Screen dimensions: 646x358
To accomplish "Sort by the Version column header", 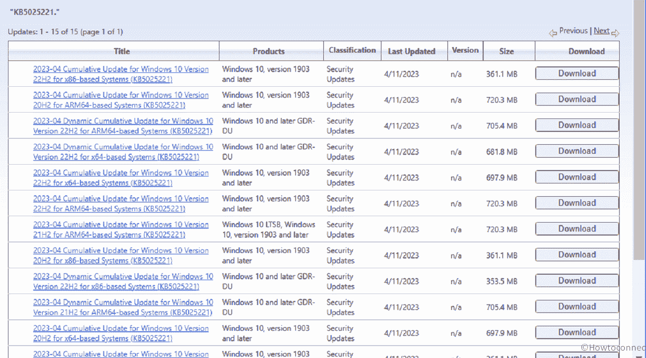I will tap(465, 51).
